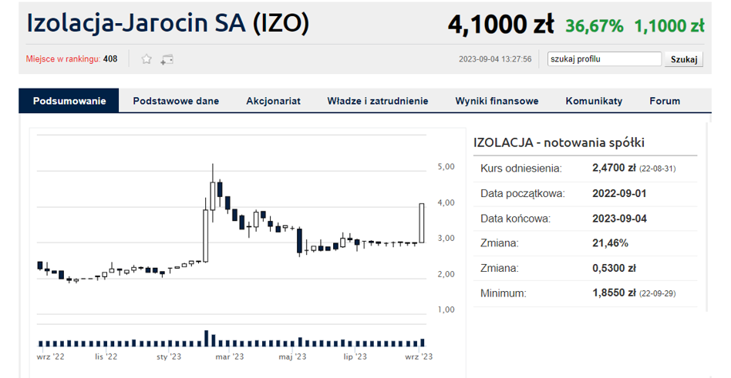731x378 pixels.
Task: Focus the szukaj profilu search field
Action: (605, 59)
